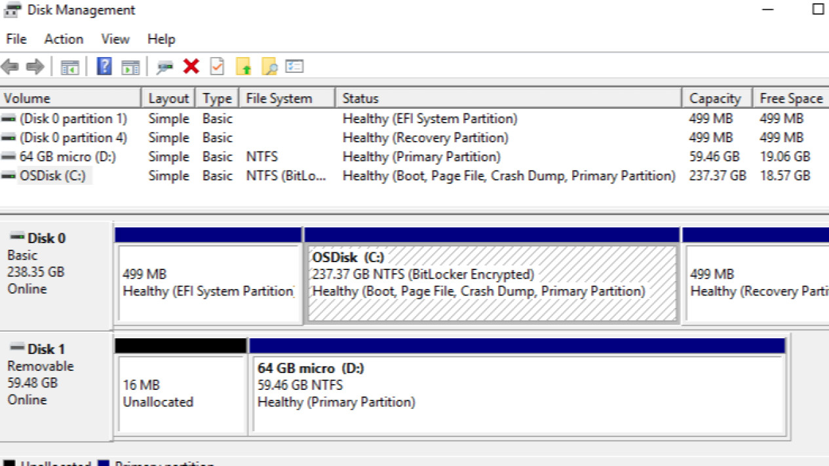Open the Action menu
The image size is (829, 466).
click(64, 39)
